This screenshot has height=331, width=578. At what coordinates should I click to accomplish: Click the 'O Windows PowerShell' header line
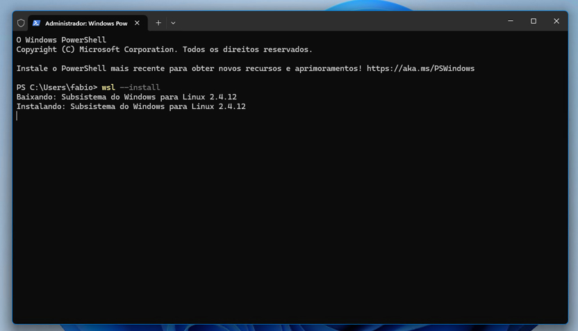[61, 40]
